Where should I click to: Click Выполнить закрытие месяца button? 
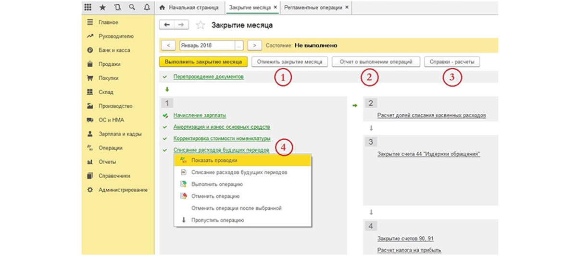pyautogui.click(x=203, y=62)
